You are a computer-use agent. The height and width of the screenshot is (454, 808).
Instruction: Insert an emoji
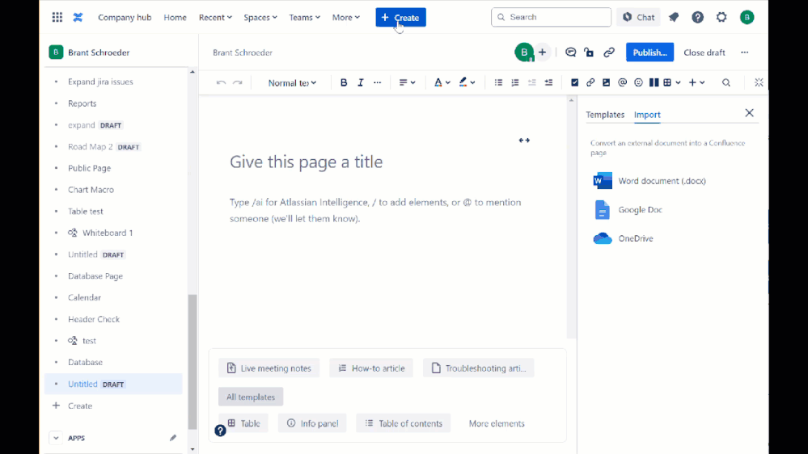(638, 82)
